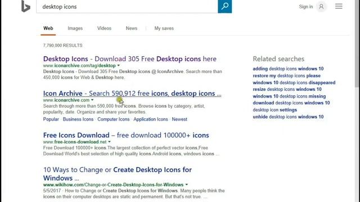The height and width of the screenshot is (202, 360).
Task: Click the www.free-icons-download.net URL text
Action: pos(75,142)
